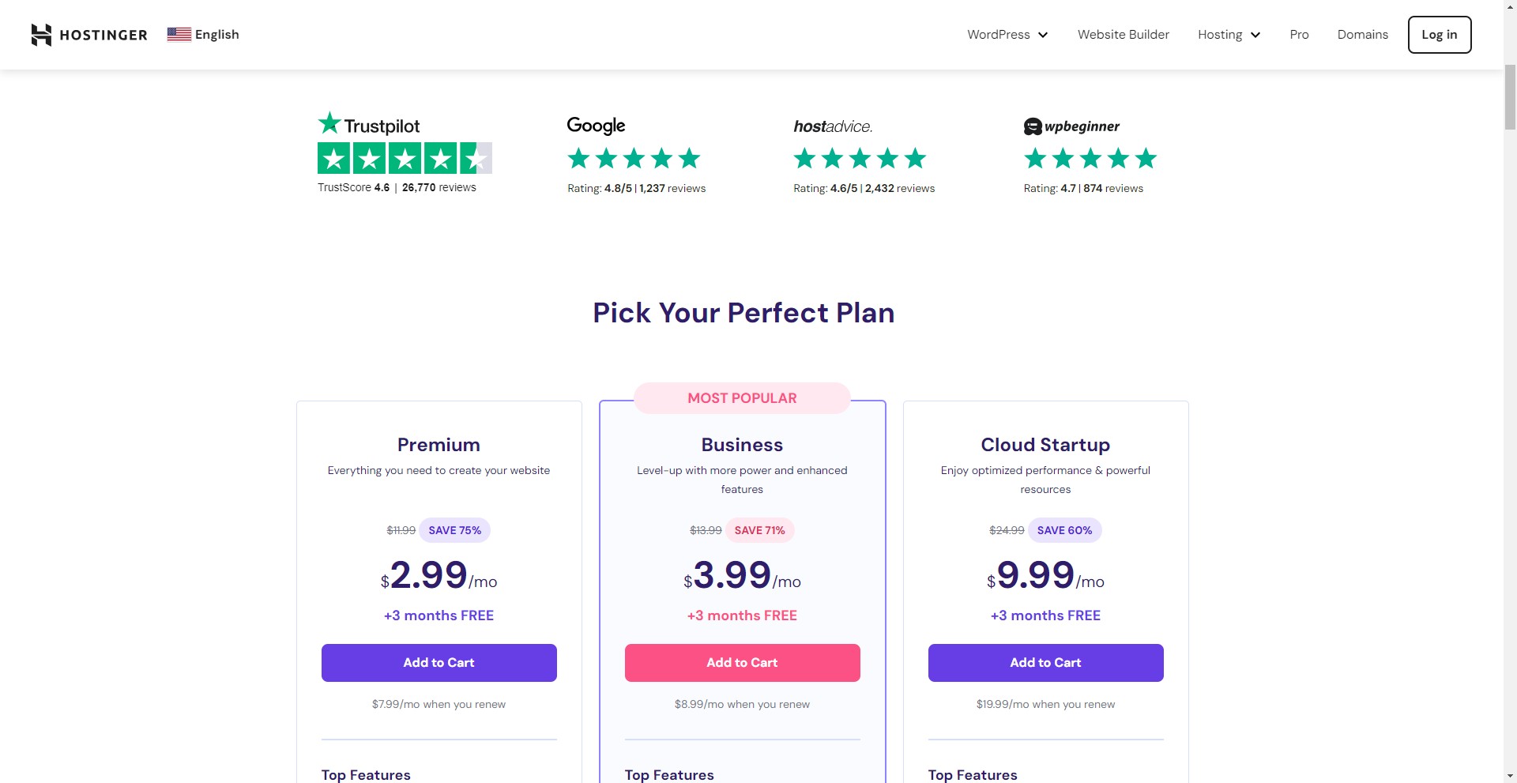This screenshot has width=1517, height=783.
Task: Expand the WordPress dropdown menu
Action: coord(1007,35)
